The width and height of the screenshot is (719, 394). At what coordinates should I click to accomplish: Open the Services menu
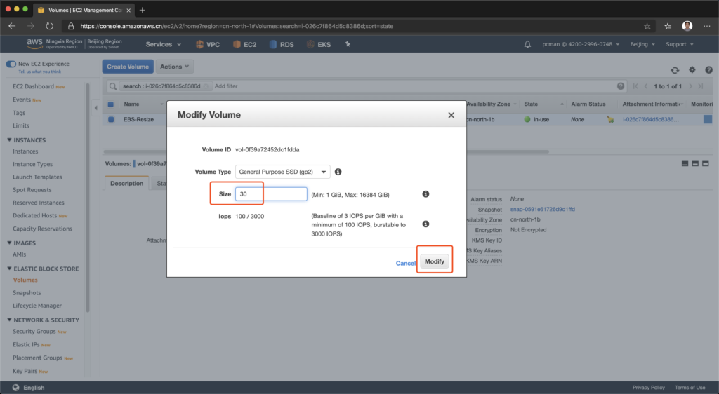click(163, 44)
